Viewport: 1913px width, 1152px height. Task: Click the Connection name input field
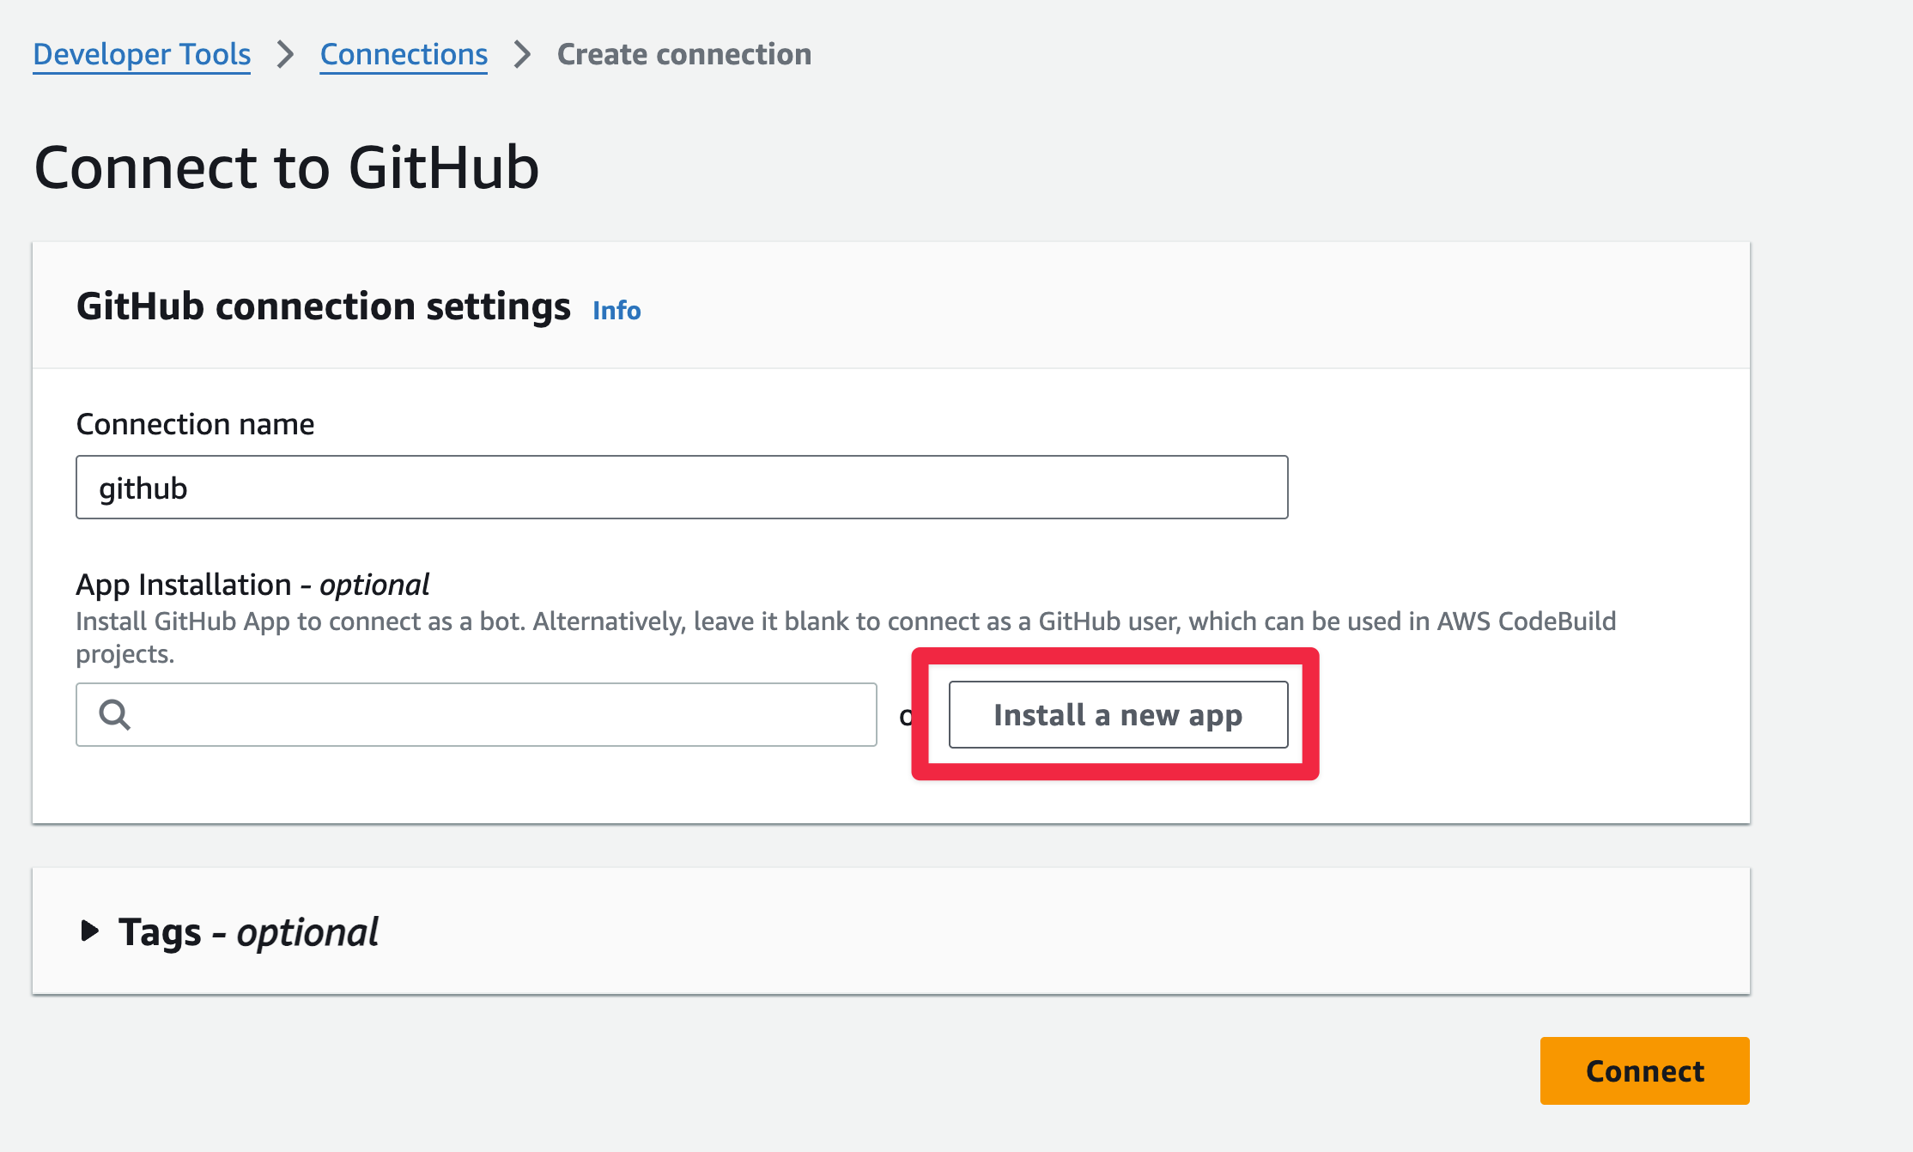682,488
